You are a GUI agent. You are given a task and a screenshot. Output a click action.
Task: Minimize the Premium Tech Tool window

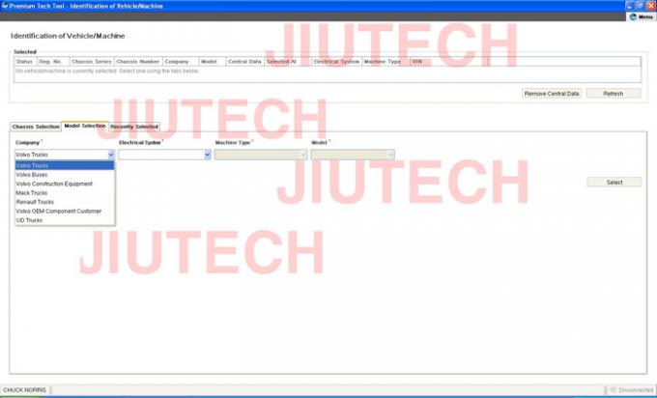click(630, 6)
